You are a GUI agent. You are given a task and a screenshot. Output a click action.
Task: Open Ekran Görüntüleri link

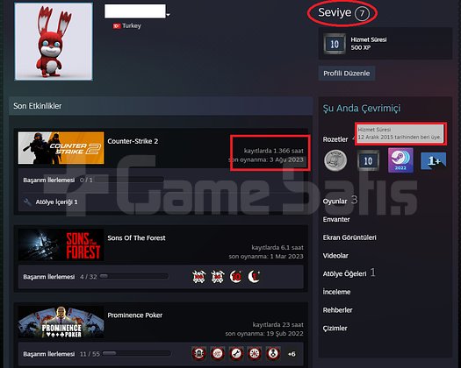tap(349, 237)
